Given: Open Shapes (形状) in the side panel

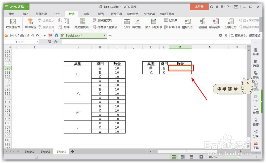Looking at the screenshot, I should point(256,75).
